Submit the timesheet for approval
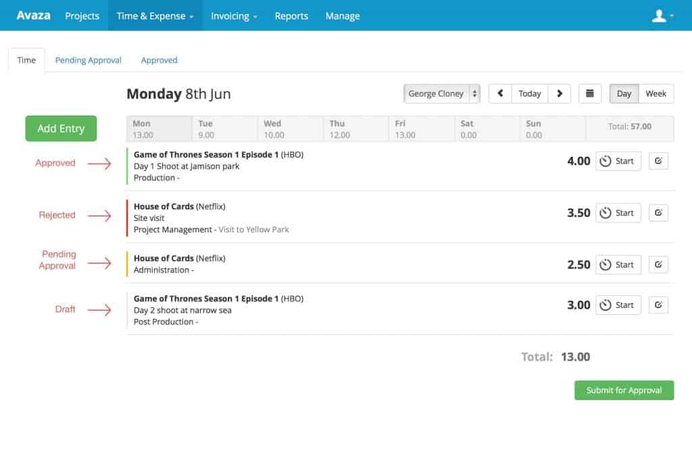 coord(624,390)
